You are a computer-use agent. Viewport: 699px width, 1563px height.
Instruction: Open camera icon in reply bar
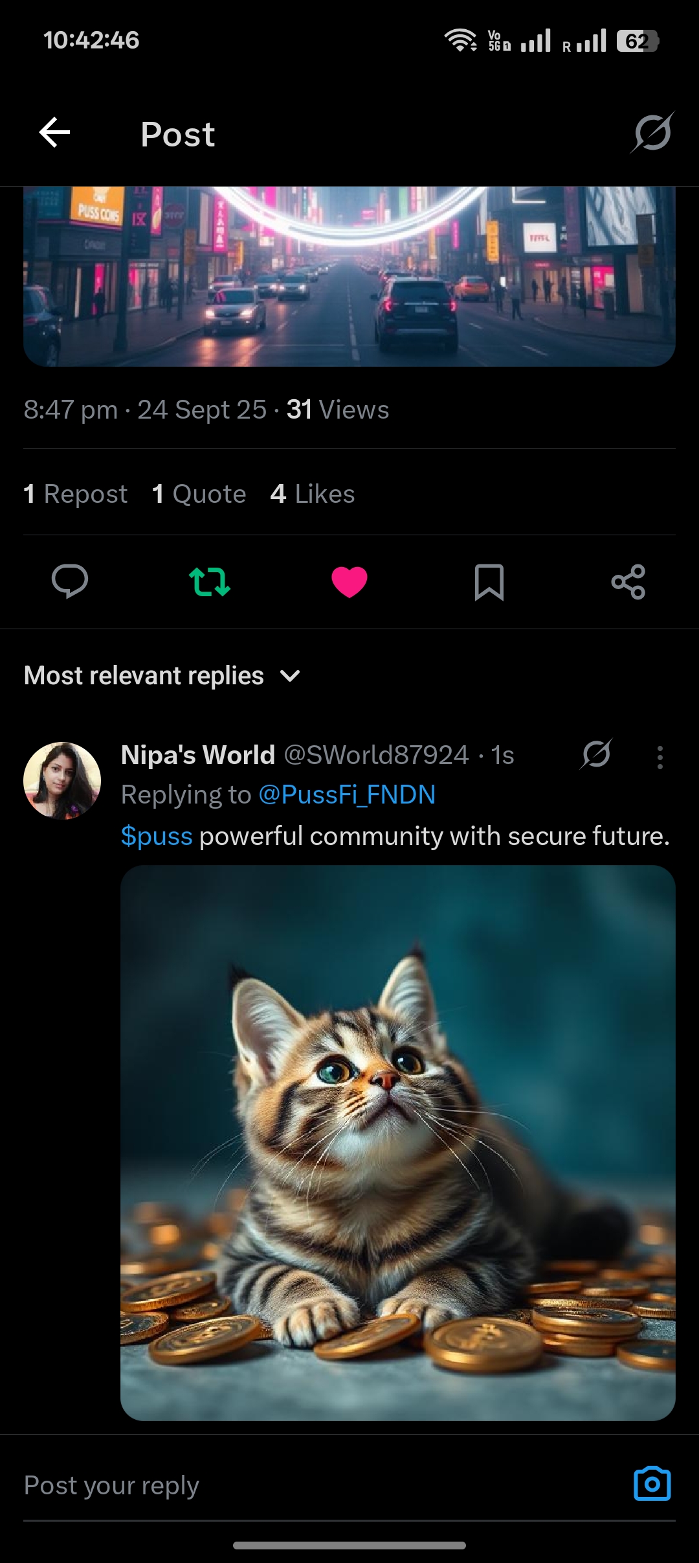[x=652, y=1484]
